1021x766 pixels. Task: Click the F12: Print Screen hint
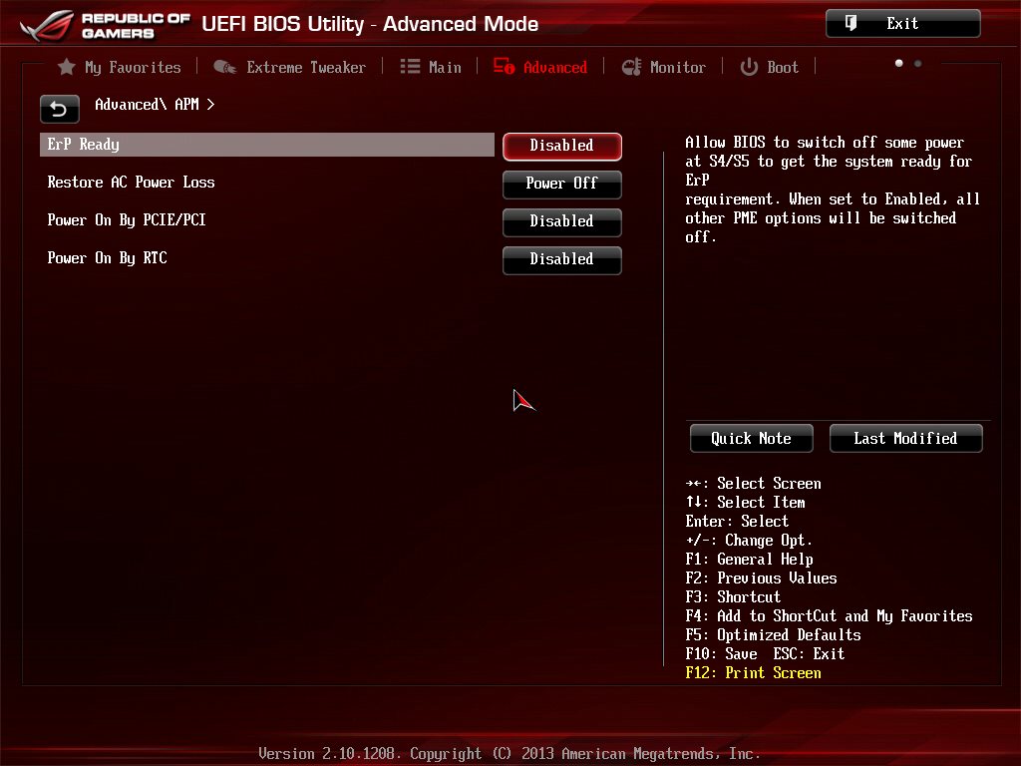[x=754, y=673]
